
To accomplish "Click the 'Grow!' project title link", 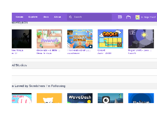I will point(101,50).
